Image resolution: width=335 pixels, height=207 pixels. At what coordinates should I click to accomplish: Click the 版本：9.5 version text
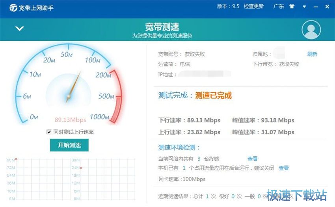point(228,6)
